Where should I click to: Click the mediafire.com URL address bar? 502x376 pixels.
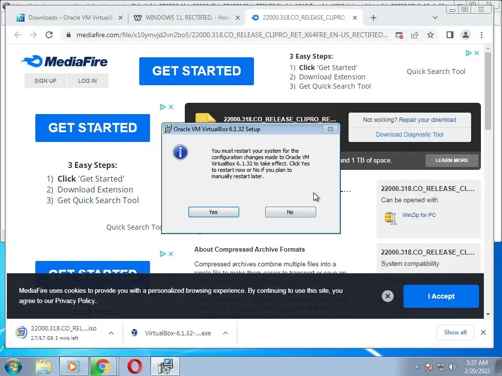tap(232, 35)
